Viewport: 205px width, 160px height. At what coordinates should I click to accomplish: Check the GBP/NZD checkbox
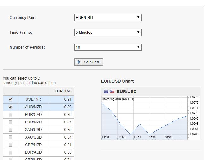[x=10, y=145]
